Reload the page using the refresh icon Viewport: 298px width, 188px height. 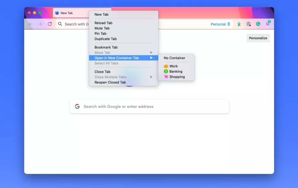click(x=50, y=24)
